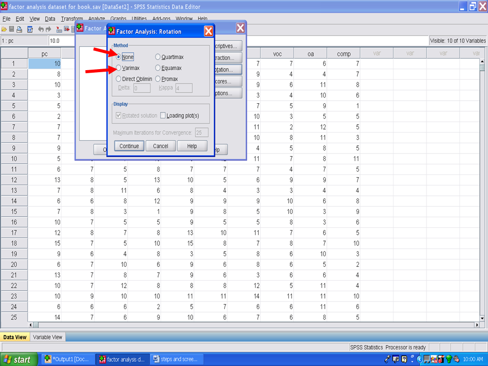Click the Dialog Recall toolbar icon
This screenshot has width=488, height=366.
30,29
